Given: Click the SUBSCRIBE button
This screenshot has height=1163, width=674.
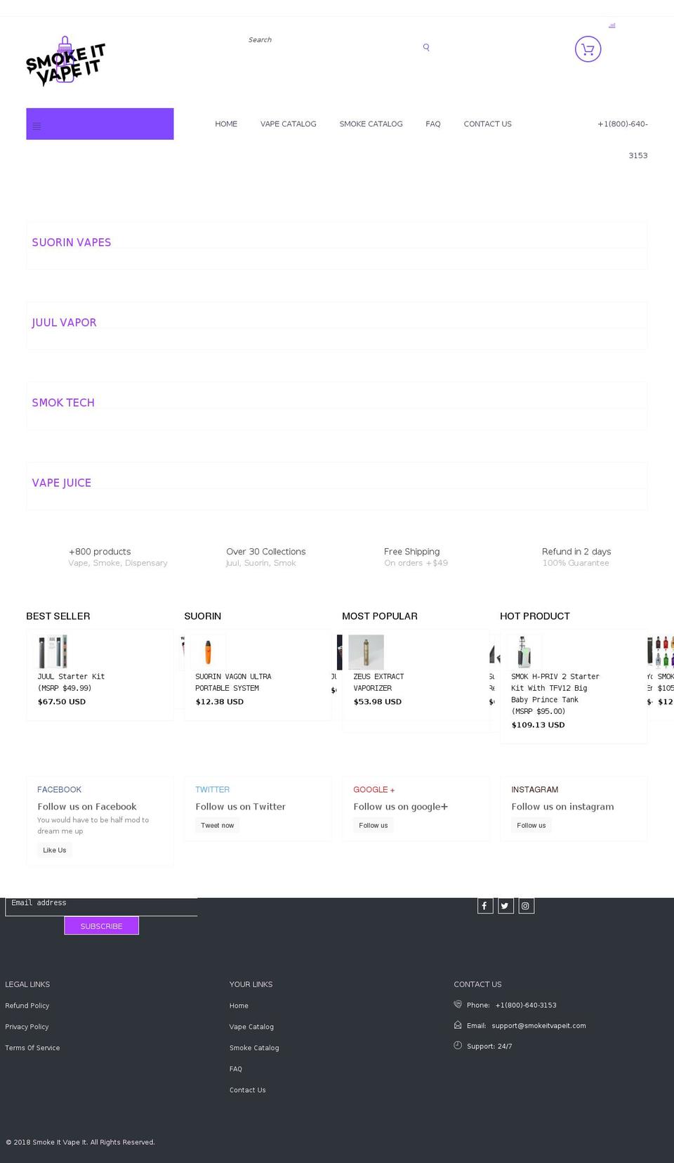Looking at the screenshot, I should tap(102, 925).
